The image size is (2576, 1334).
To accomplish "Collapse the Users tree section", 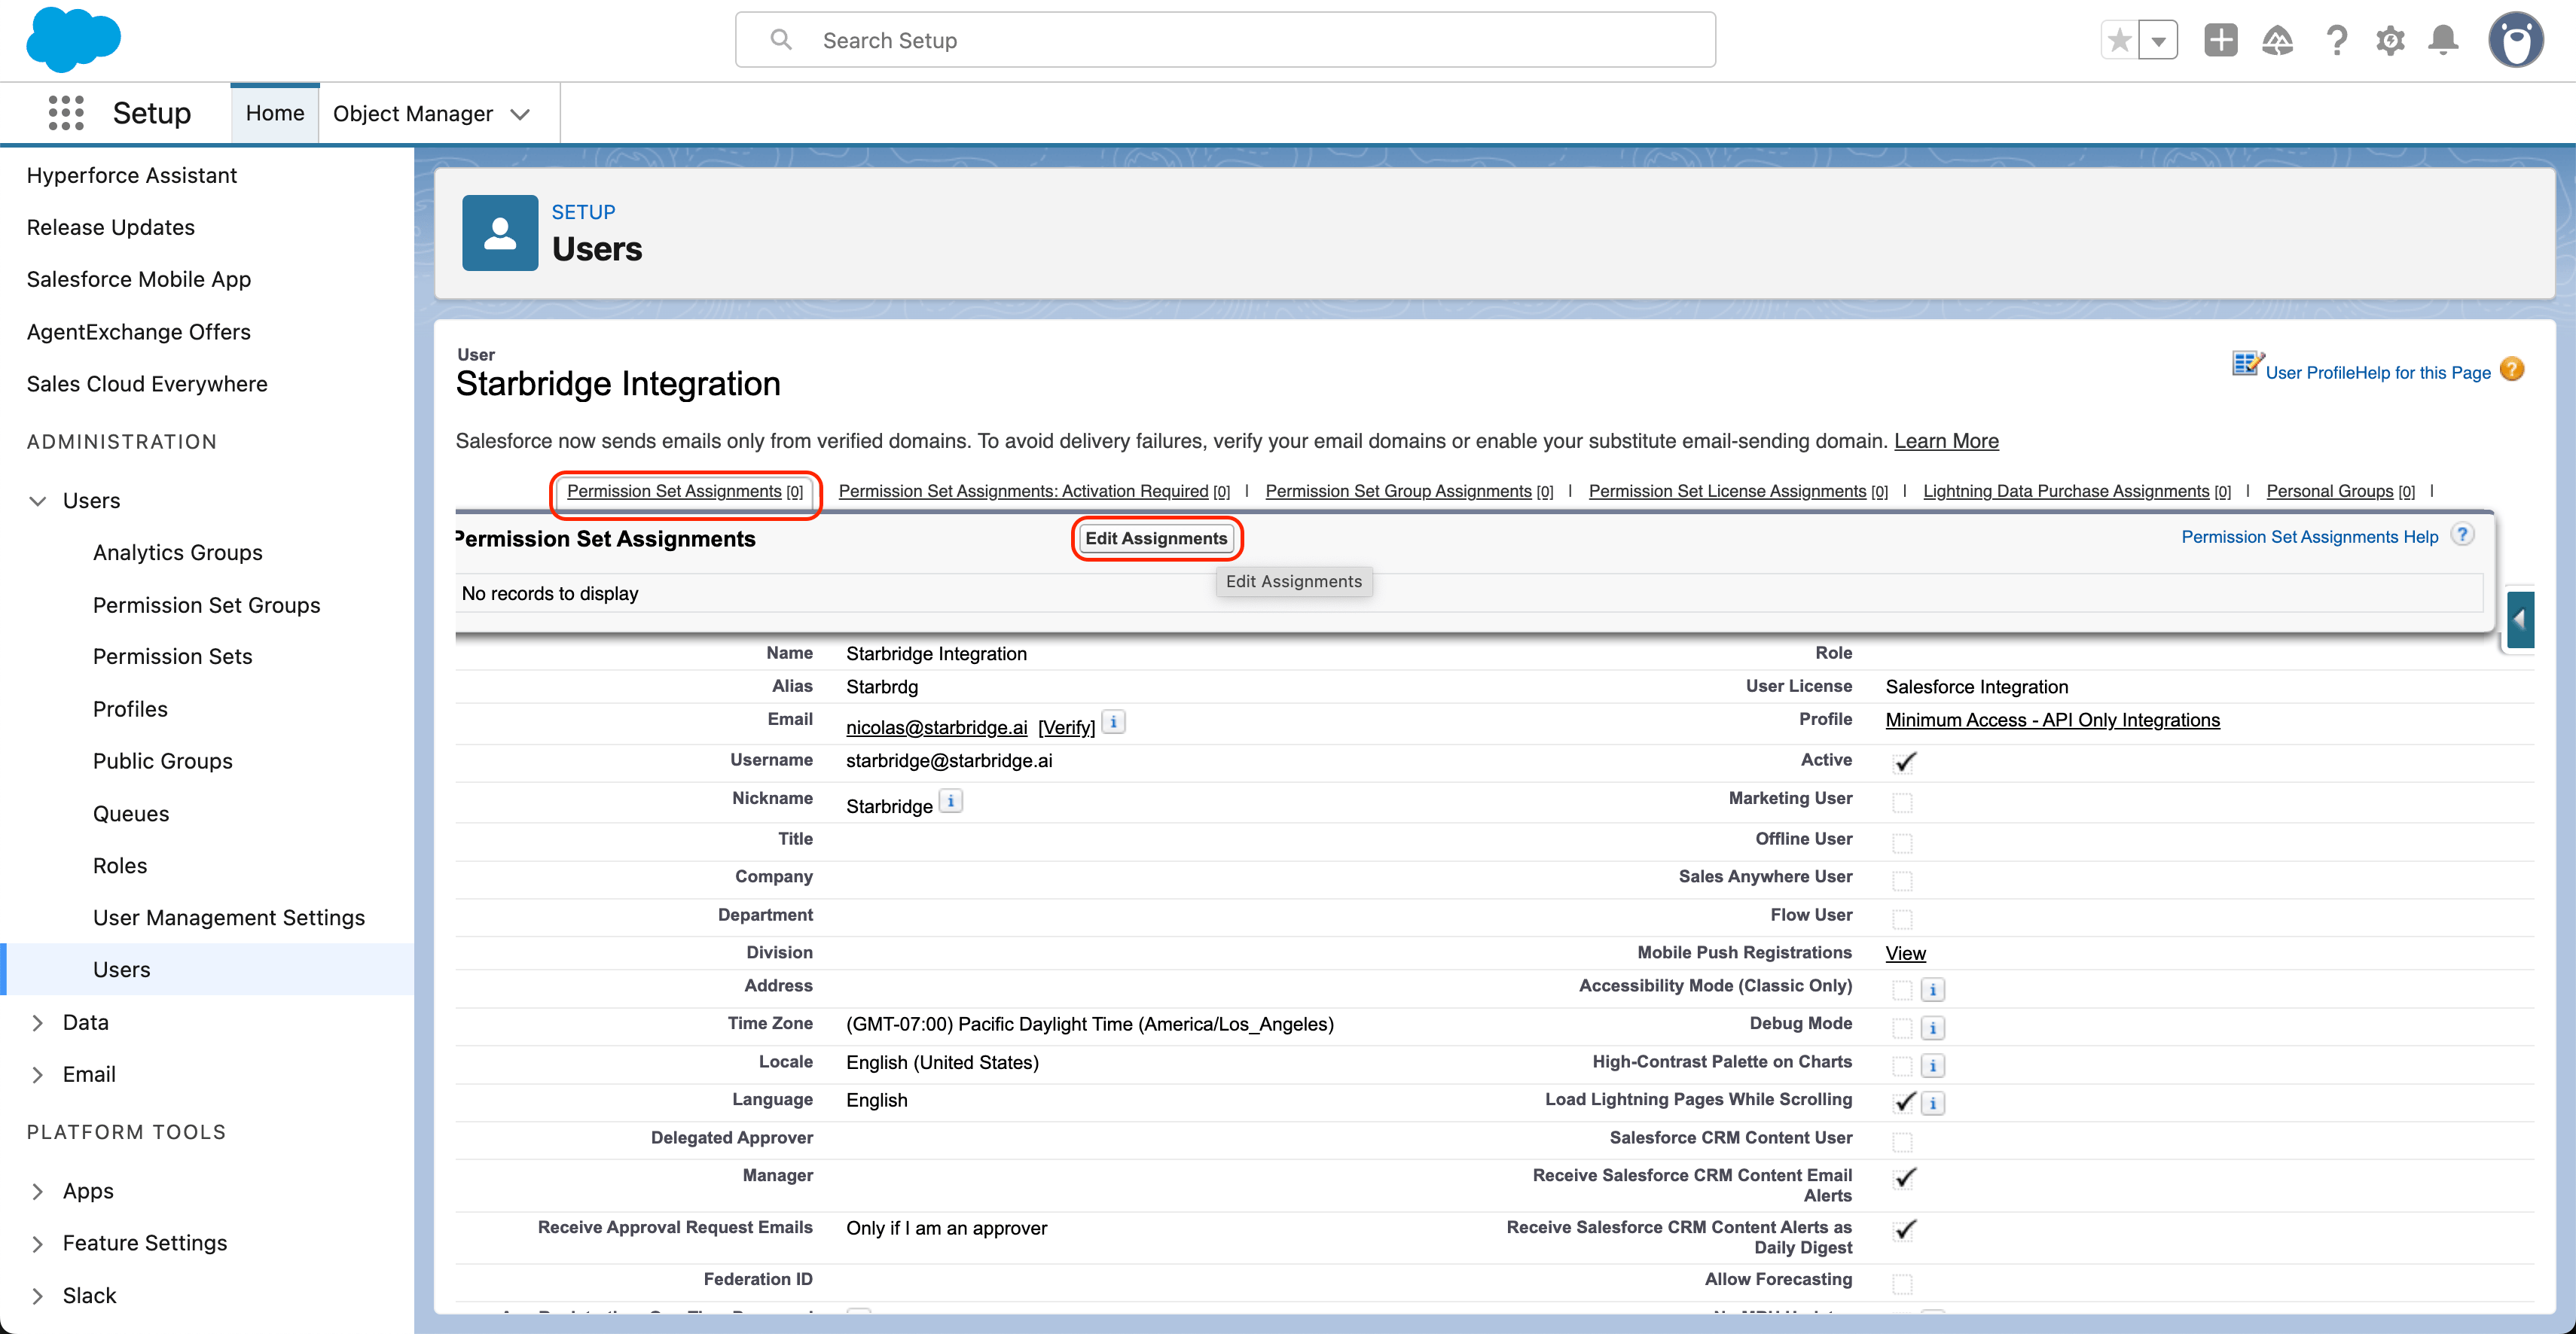I will click(38, 501).
